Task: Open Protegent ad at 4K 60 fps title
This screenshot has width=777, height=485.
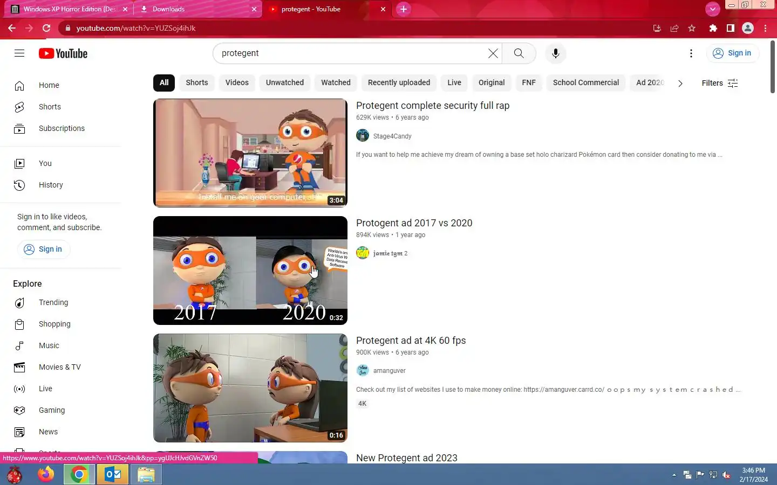Action: point(411,341)
